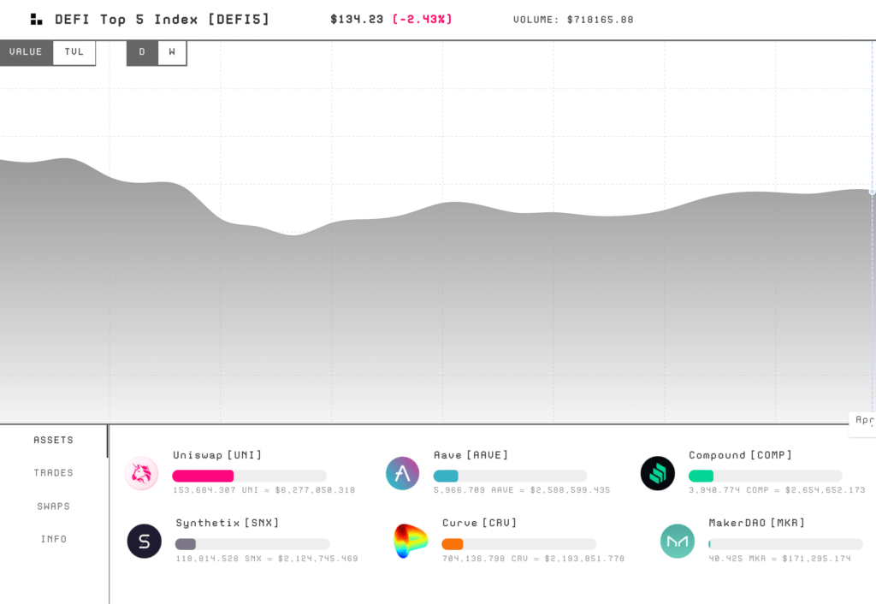876x604 pixels.
Task: Open the SWAPS tab
Action: click(54, 506)
